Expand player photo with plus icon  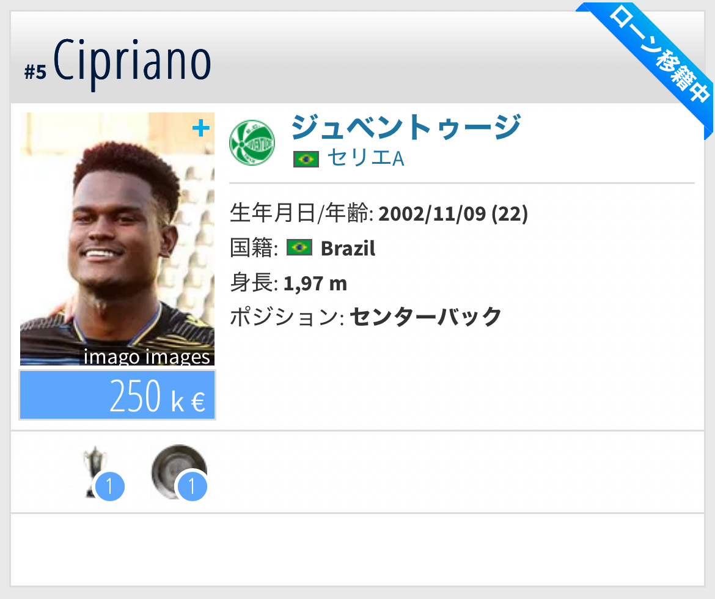tap(200, 128)
